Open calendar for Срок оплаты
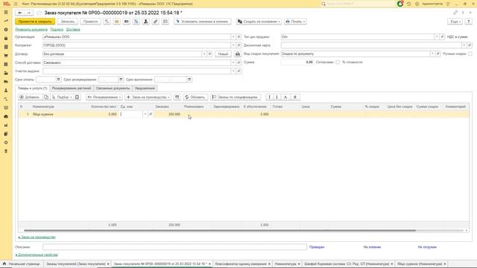Viewport: 477px width, 268px height. click(x=59, y=80)
